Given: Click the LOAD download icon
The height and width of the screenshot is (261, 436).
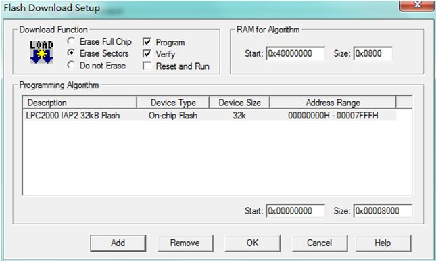Looking at the screenshot, I should [41, 52].
